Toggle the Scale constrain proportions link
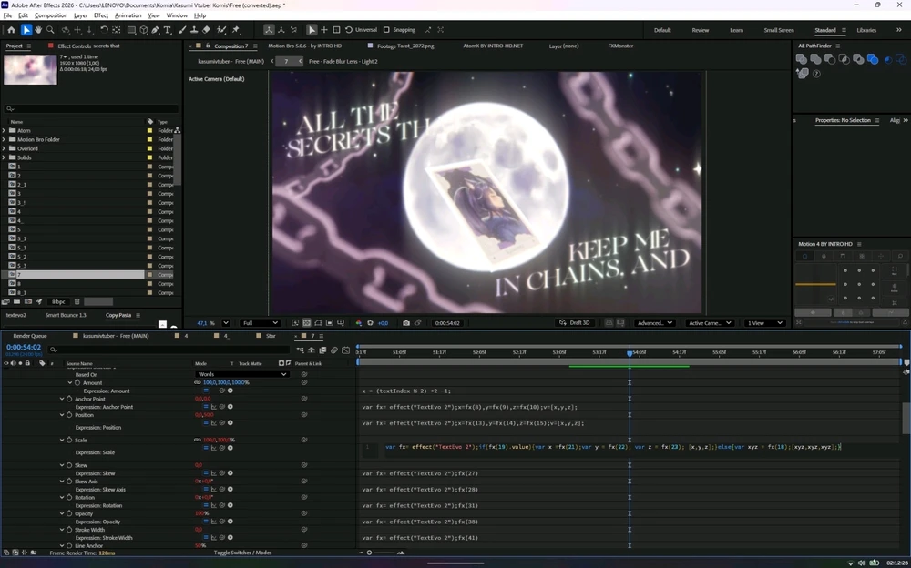This screenshot has height=568, width=911. click(x=197, y=441)
